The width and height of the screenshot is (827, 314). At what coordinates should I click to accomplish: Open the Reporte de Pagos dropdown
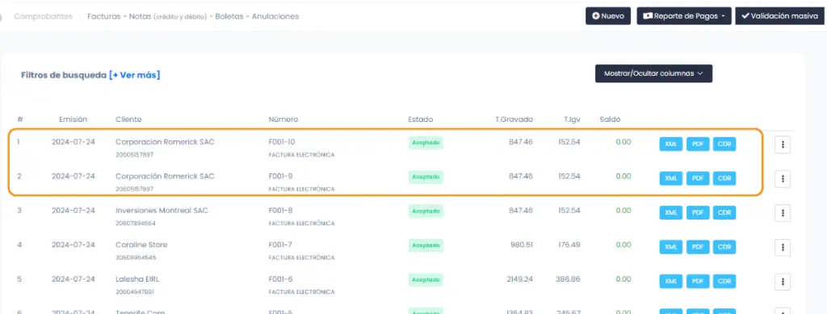coord(684,16)
